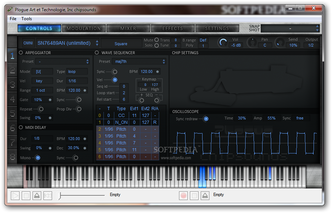Click the B.range Def value
Viewport: 332px width, 213px height.
tap(203, 40)
